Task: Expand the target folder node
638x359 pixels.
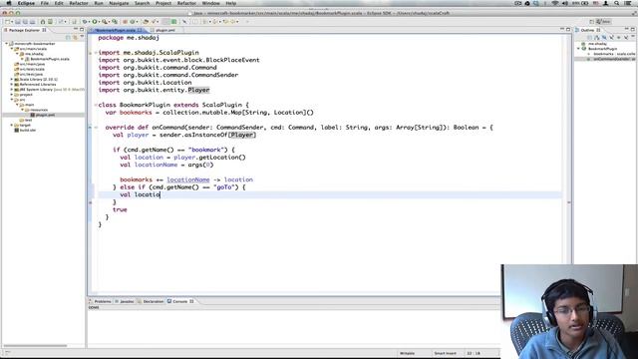Action: click(x=12, y=125)
